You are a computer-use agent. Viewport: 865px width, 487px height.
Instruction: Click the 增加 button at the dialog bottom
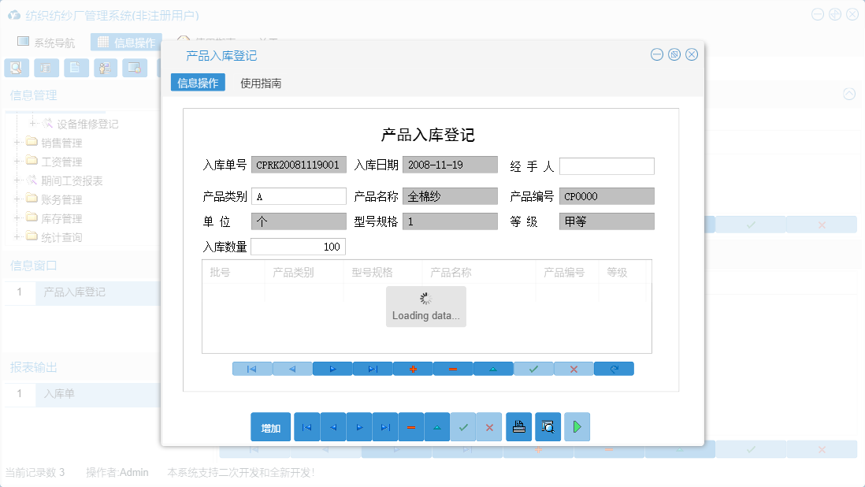(x=270, y=426)
